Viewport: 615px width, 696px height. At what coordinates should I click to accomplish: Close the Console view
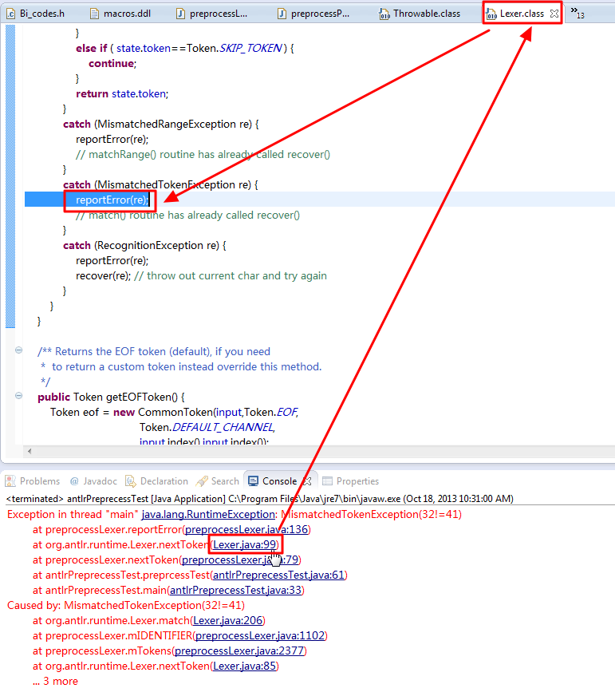[x=307, y=481]
